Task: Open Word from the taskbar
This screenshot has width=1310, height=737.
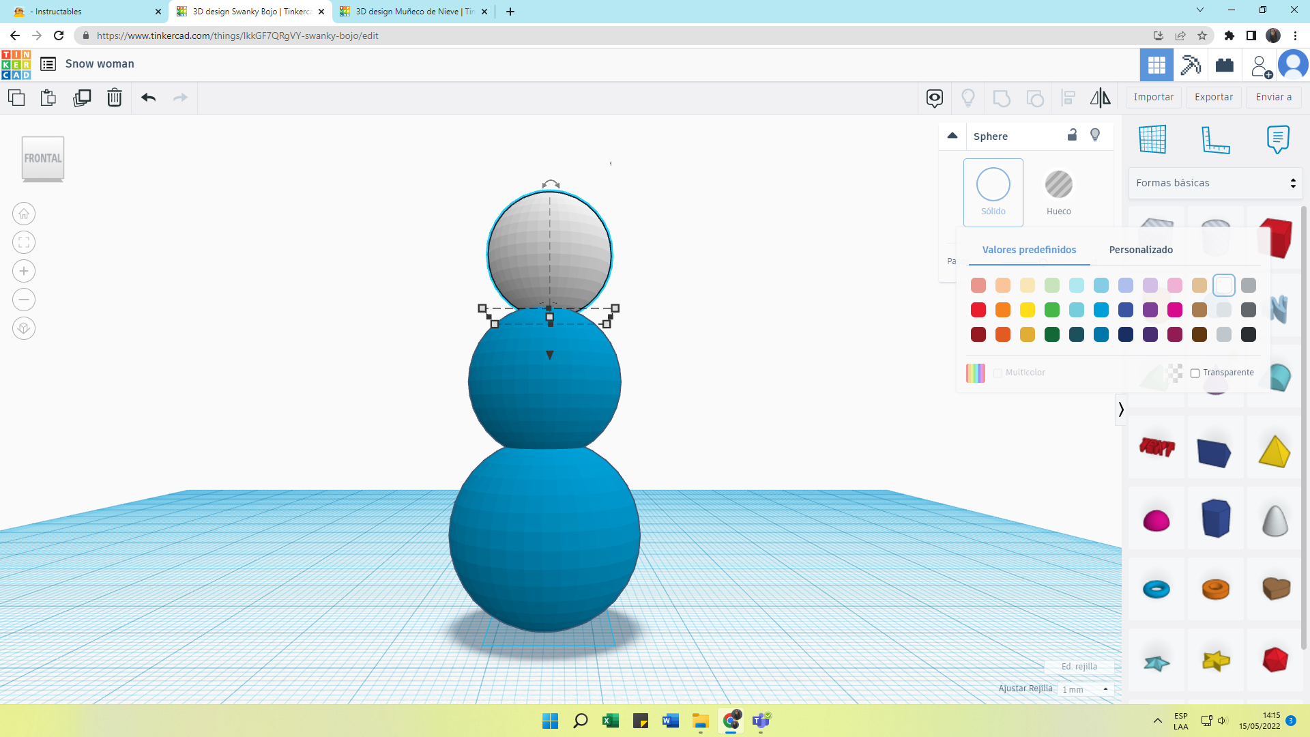Action: click(670, 721)
